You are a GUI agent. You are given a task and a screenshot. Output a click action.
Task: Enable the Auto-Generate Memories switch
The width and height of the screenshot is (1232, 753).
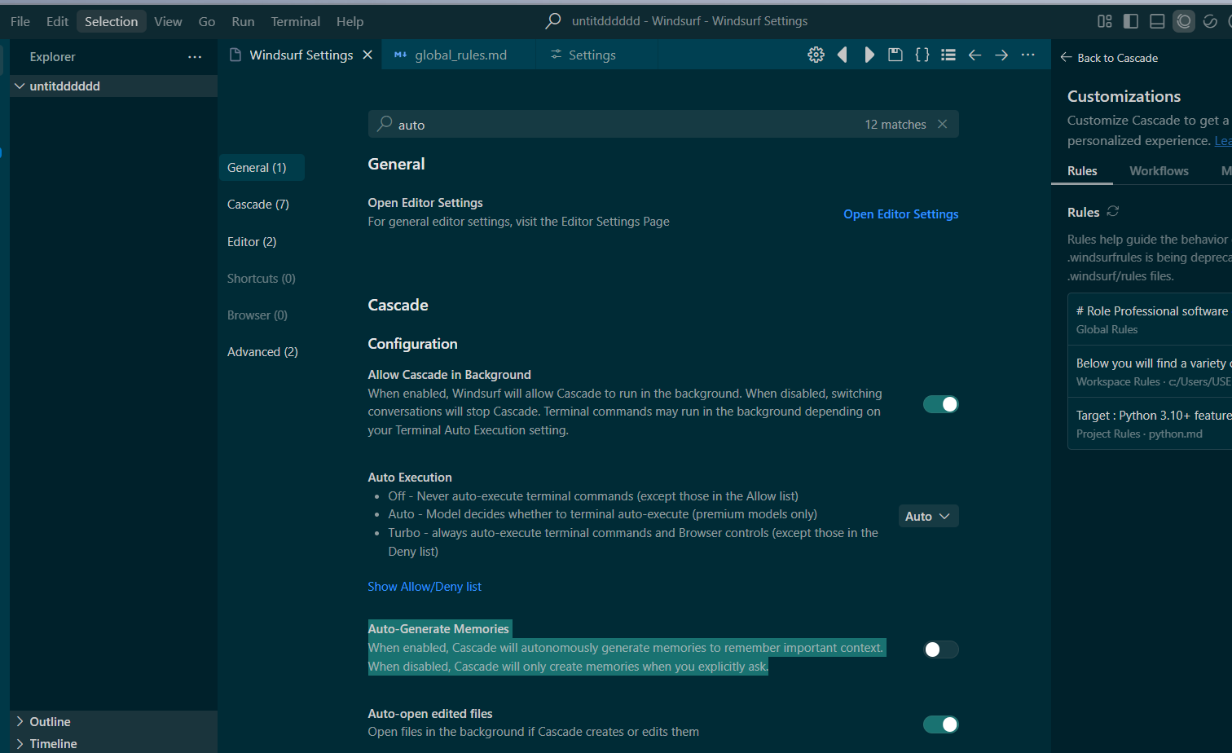tap(940, 650)
